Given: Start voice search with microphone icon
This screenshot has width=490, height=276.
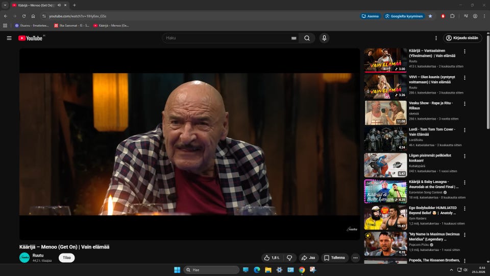Looking at the screenshot, I should tap(324, 38).
